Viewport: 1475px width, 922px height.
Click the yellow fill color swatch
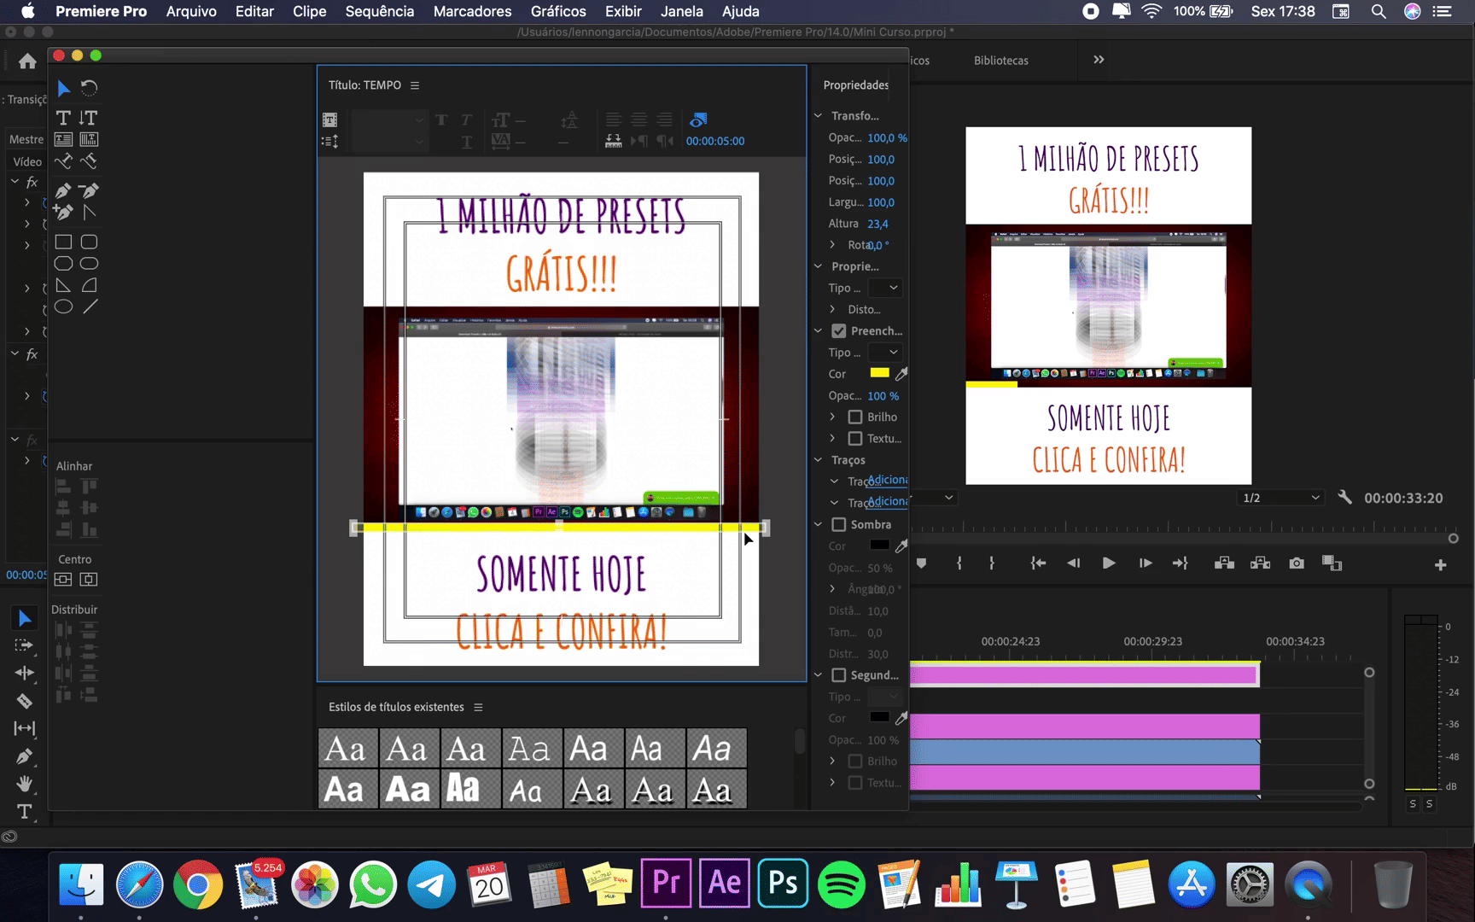879,373
